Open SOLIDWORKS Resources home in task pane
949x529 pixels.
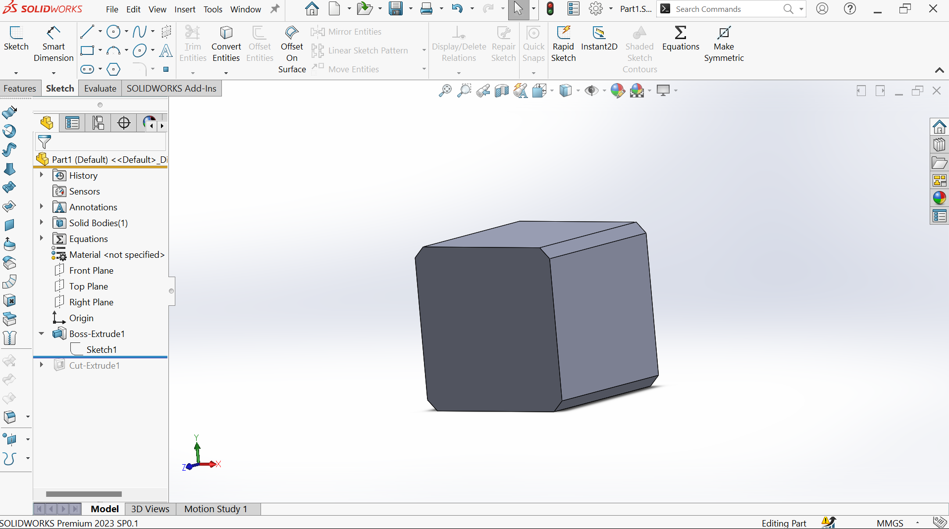click(x=939, y=127)
